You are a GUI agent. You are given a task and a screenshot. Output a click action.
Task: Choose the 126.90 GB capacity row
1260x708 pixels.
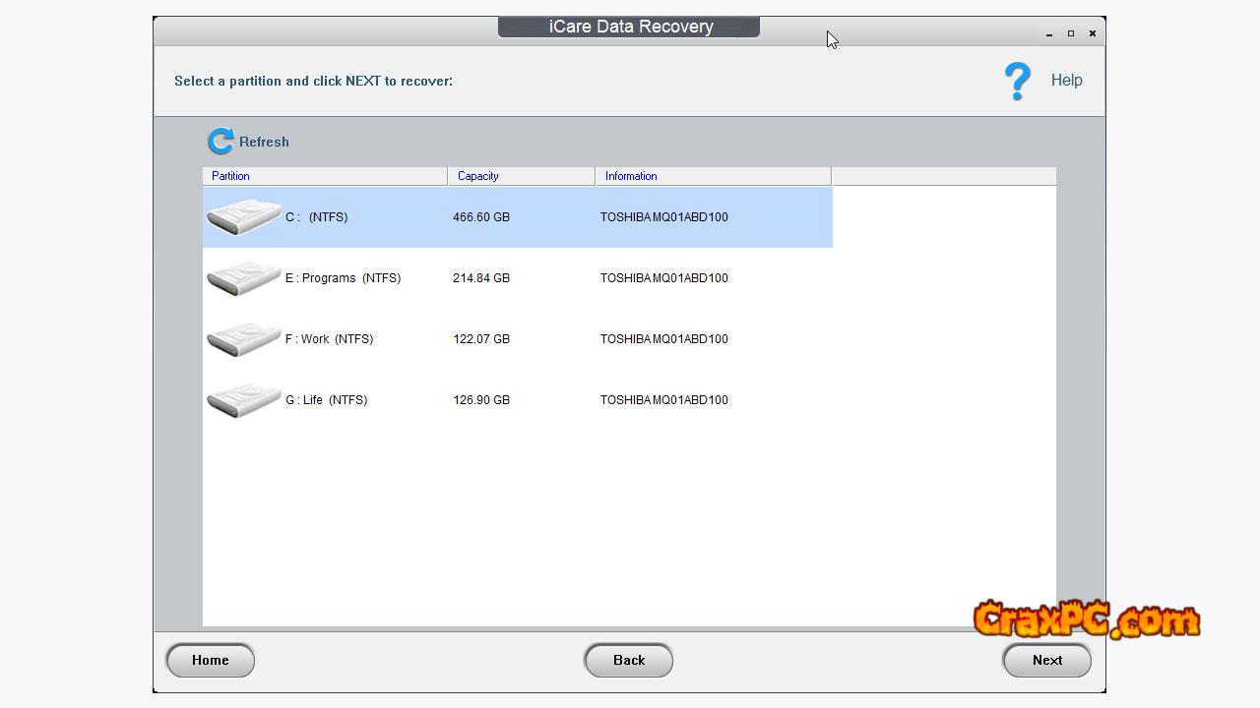point(481,400)
